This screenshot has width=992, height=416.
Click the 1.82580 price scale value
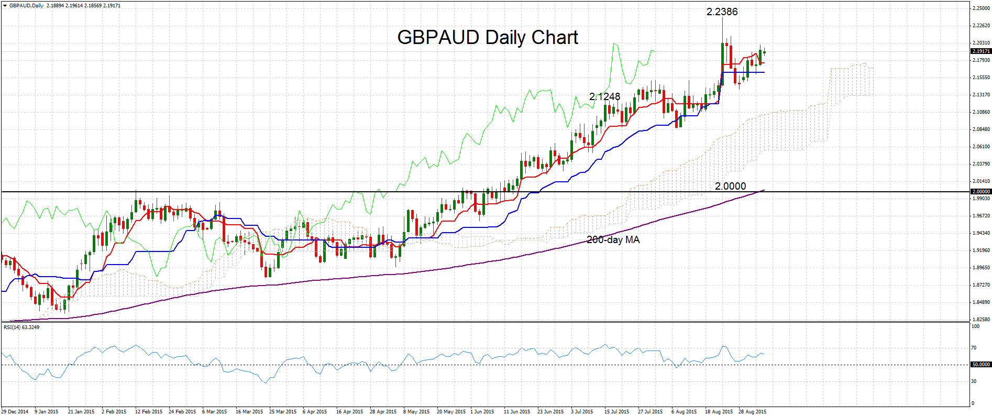[x=981, y=319]
